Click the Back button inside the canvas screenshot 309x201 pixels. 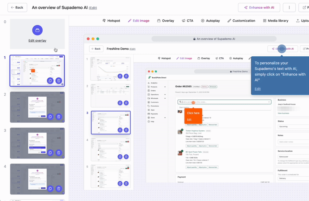(x=96, y=49)
